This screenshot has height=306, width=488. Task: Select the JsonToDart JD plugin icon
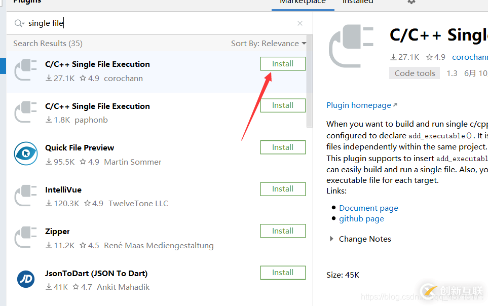tap(26, 279)
